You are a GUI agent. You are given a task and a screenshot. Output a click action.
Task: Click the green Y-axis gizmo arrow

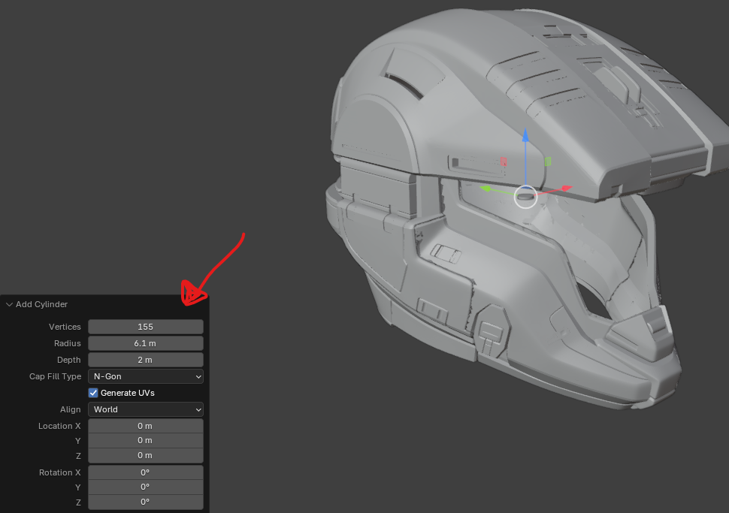click(x=485, y=189)
